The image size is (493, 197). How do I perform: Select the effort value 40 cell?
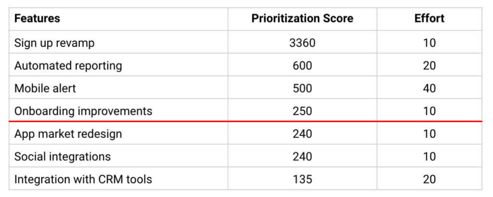429,88
